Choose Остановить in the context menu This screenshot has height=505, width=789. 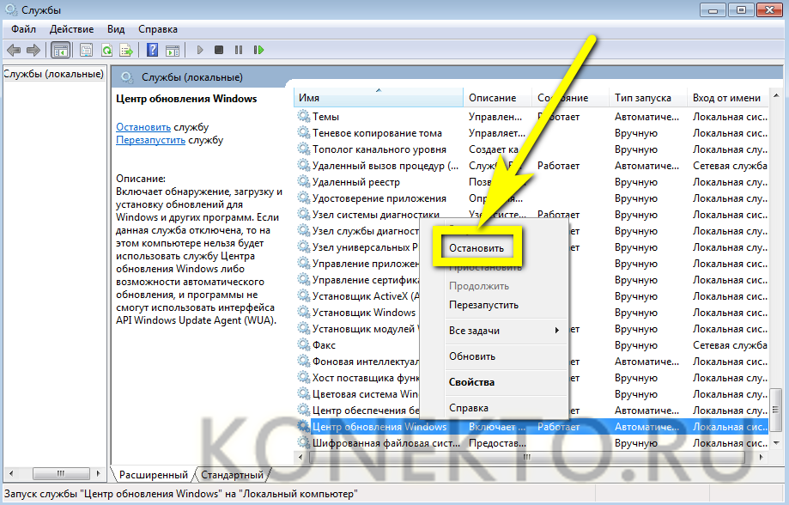pos(476,247)
